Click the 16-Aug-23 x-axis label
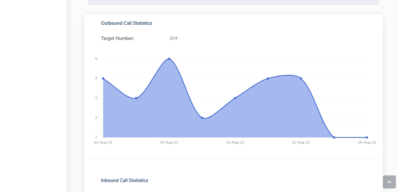398x192 pixels. pos(235,142)
